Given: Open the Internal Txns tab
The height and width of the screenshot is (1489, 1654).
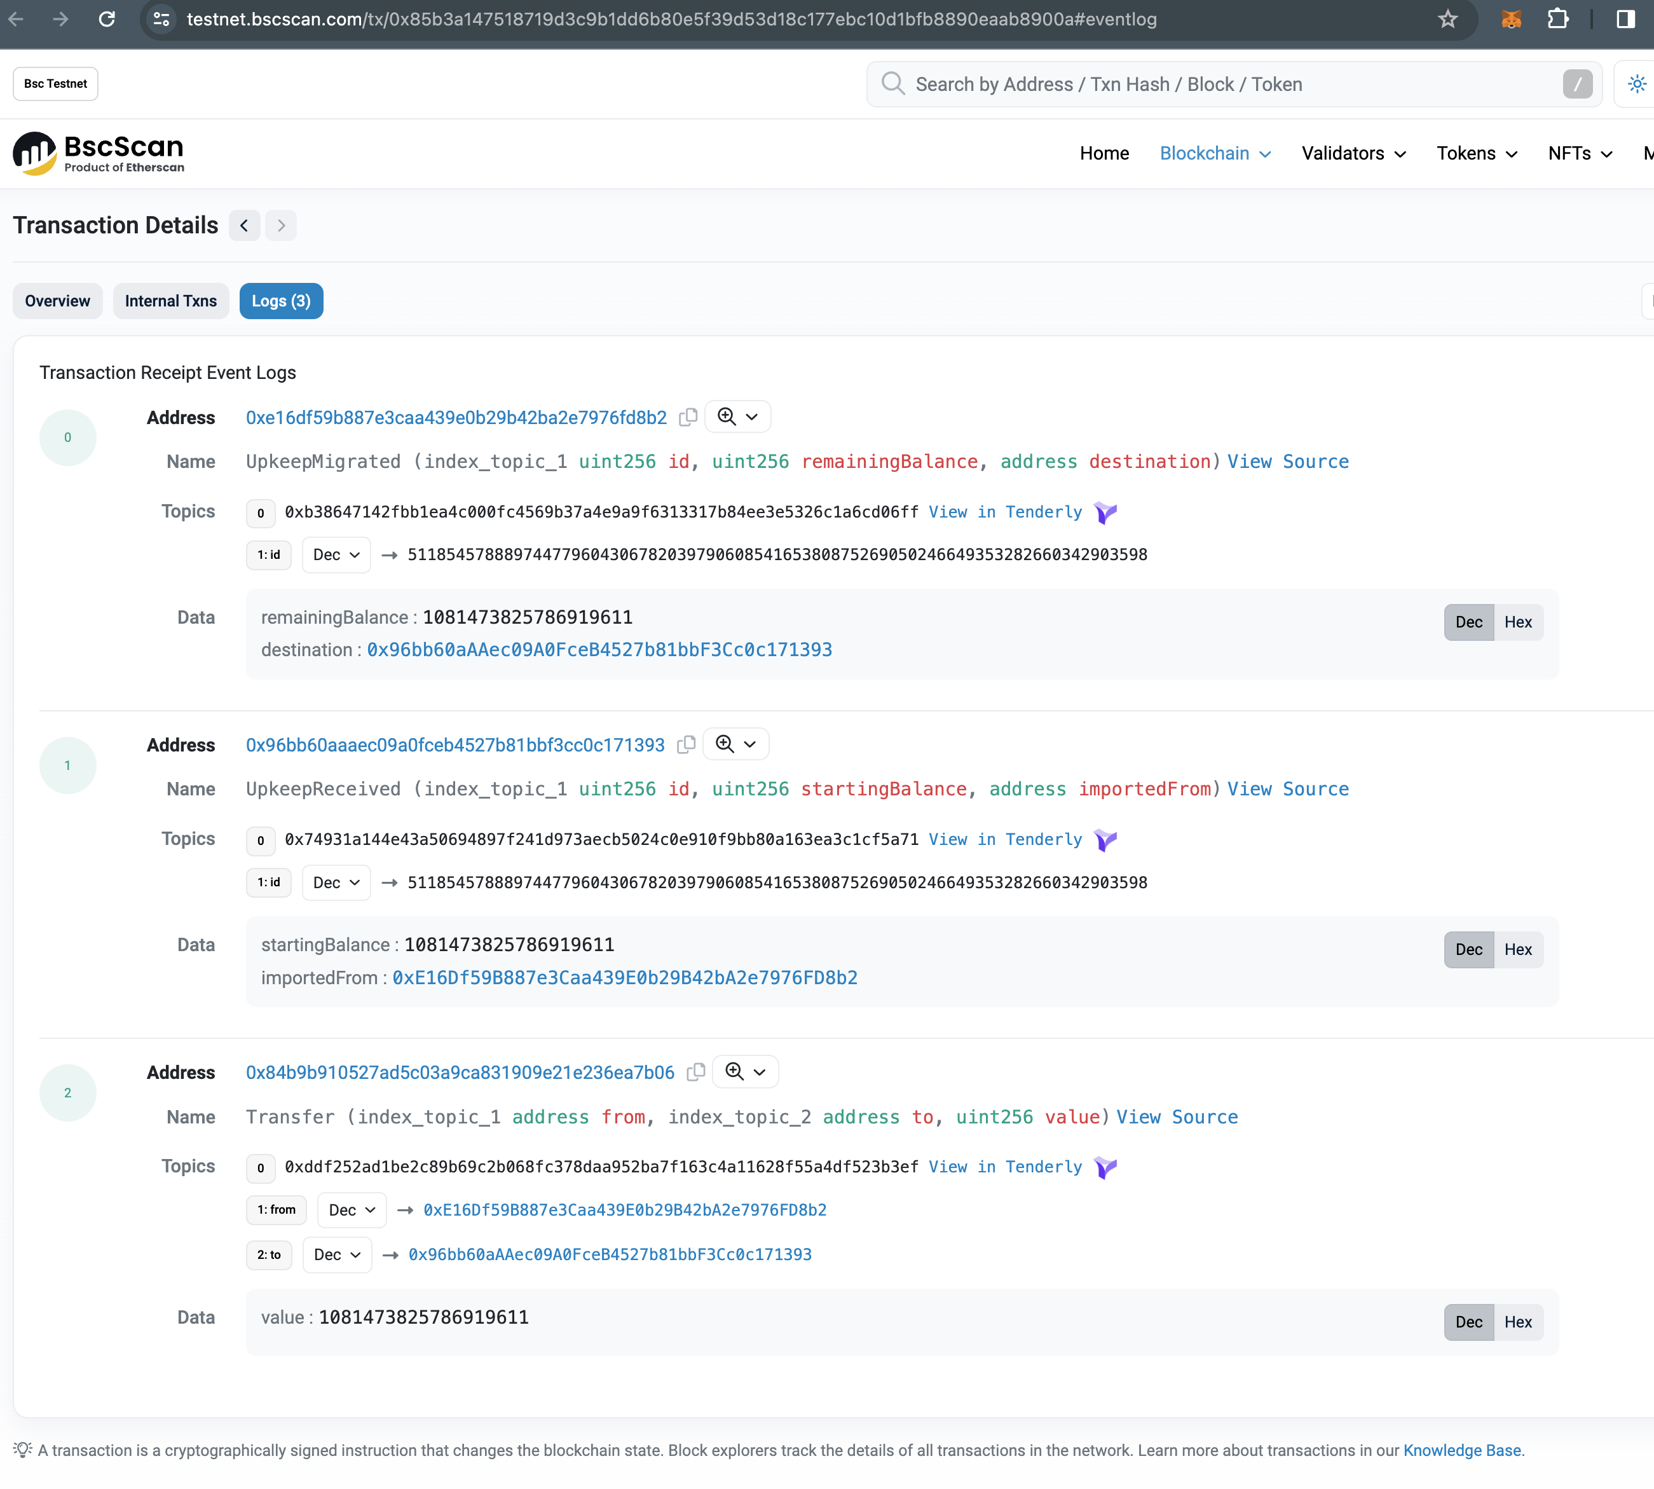Looking at the screenshot, I should pyautogui.click(x=170, y=301).
